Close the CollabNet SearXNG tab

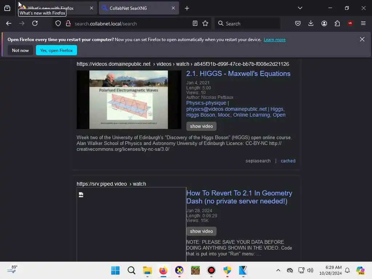173,8
